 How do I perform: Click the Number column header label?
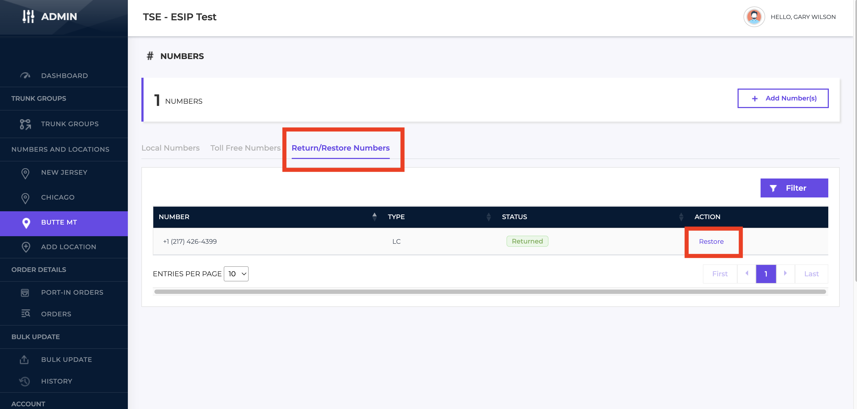pyautogui.click(x=174, y=217)
